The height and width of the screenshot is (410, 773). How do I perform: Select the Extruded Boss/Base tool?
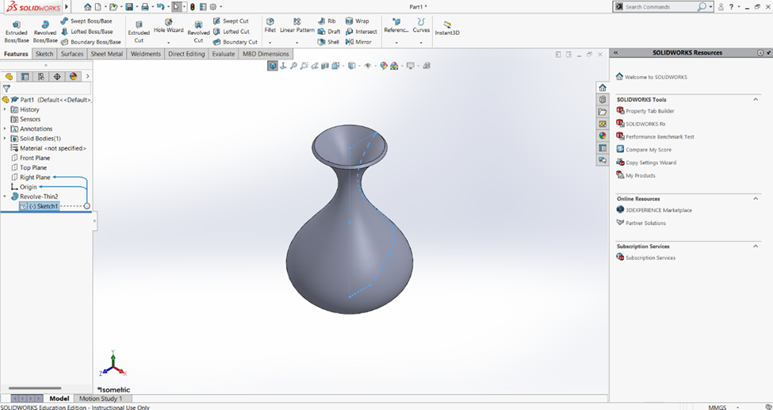click(x=17, y=32)
